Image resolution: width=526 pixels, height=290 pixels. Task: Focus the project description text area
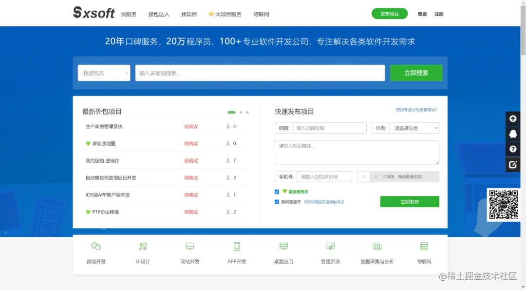(357, 152)
